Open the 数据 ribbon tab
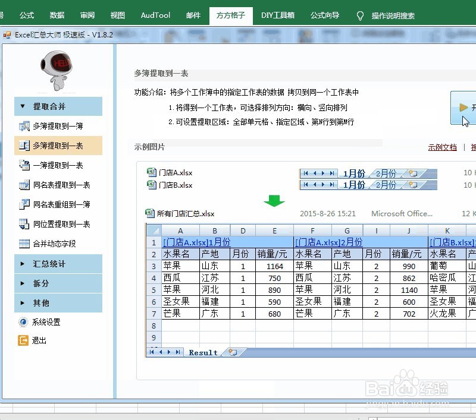 (x=57, y=15)
